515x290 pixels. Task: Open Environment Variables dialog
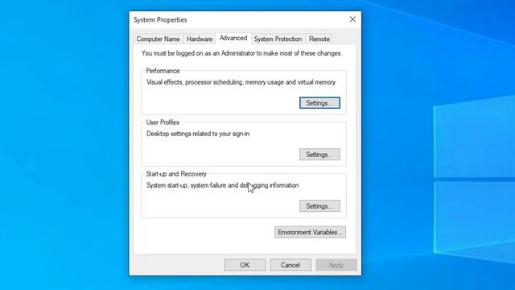(x=310, y=232)
